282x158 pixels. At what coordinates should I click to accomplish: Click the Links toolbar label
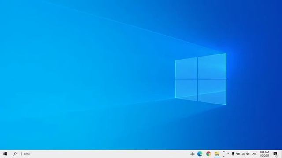point(26,154)
